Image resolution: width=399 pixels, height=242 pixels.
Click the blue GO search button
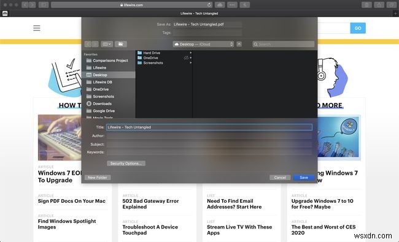click(x=358, y=28)
